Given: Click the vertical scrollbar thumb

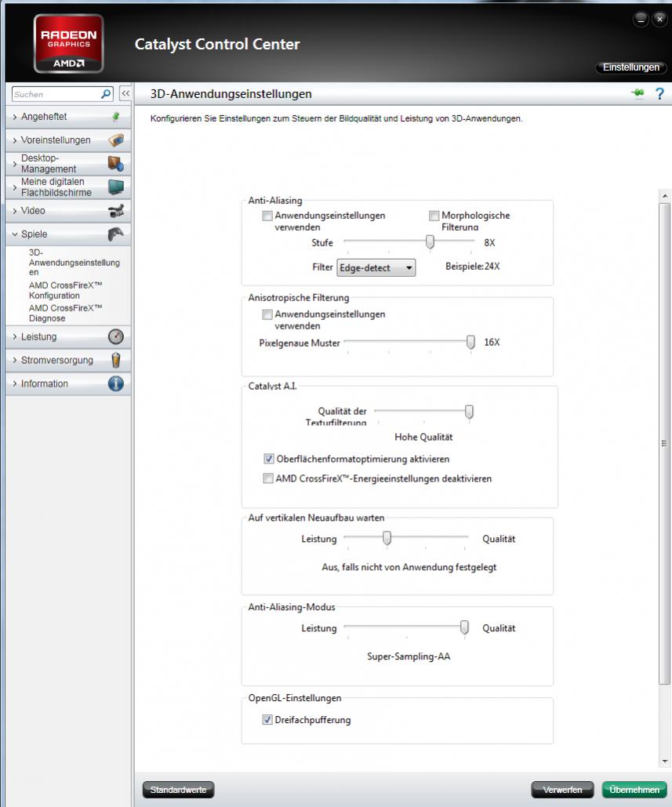Looking at the screenshot, I should click(x=665, y=444).
